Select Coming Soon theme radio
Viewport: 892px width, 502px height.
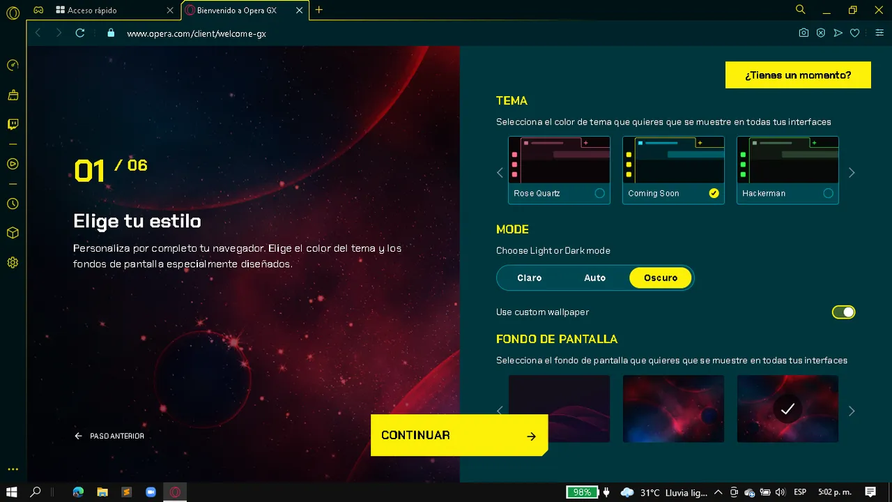[x=714, y=193]
